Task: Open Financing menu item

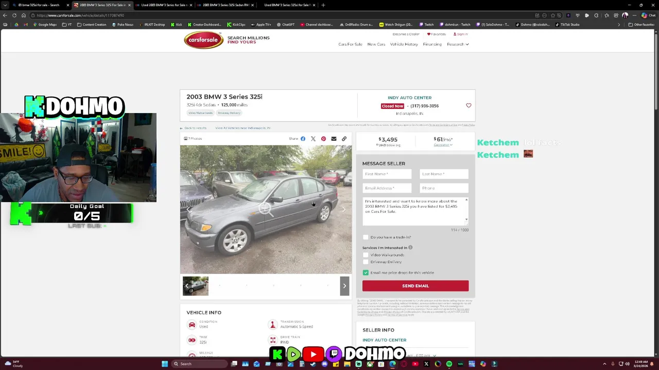Action: tap(432, 44)
